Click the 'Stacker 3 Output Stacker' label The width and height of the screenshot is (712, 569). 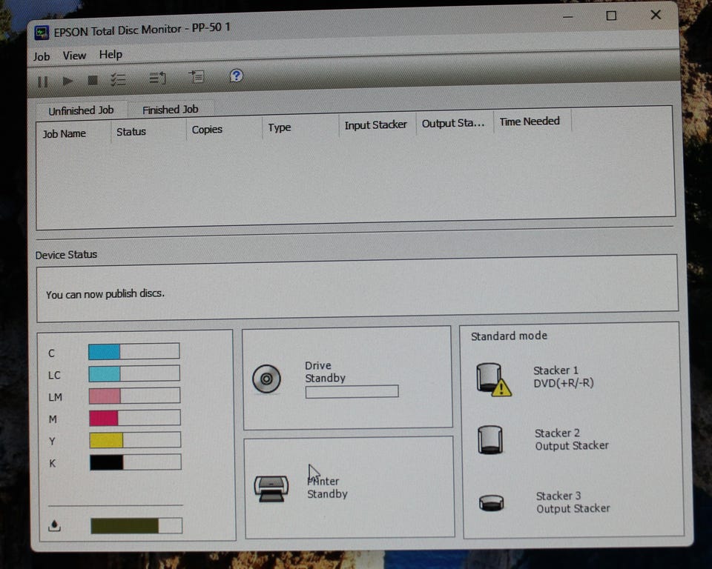573,502
